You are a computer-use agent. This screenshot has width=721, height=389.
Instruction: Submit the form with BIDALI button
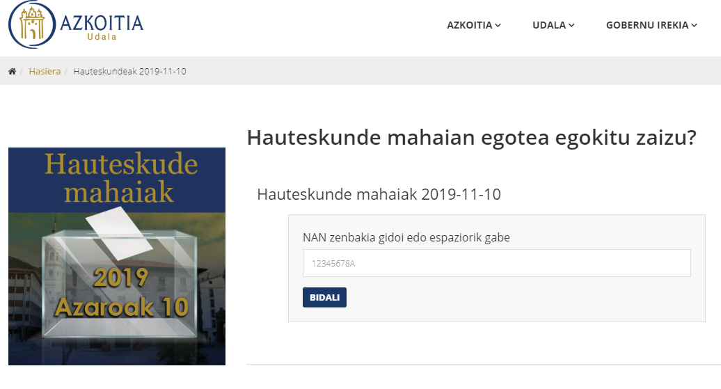324,298
